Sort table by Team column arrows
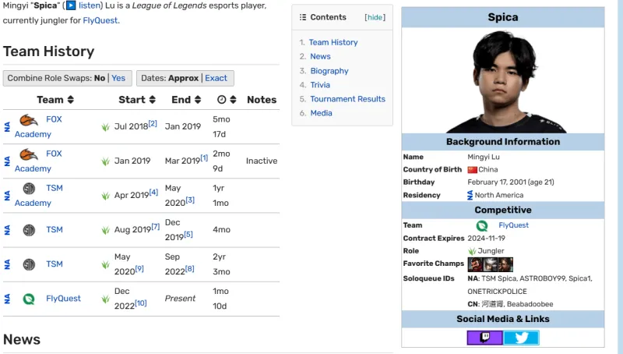 [x=71, y=100]
